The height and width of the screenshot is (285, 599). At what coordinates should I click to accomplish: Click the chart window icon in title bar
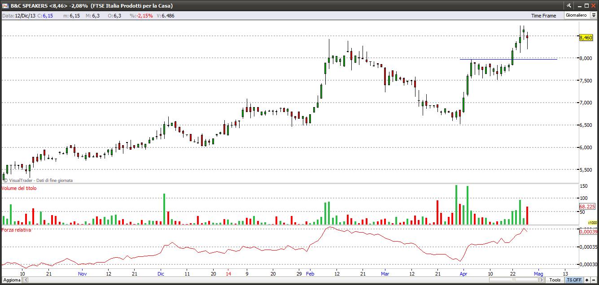pos(6,6)
